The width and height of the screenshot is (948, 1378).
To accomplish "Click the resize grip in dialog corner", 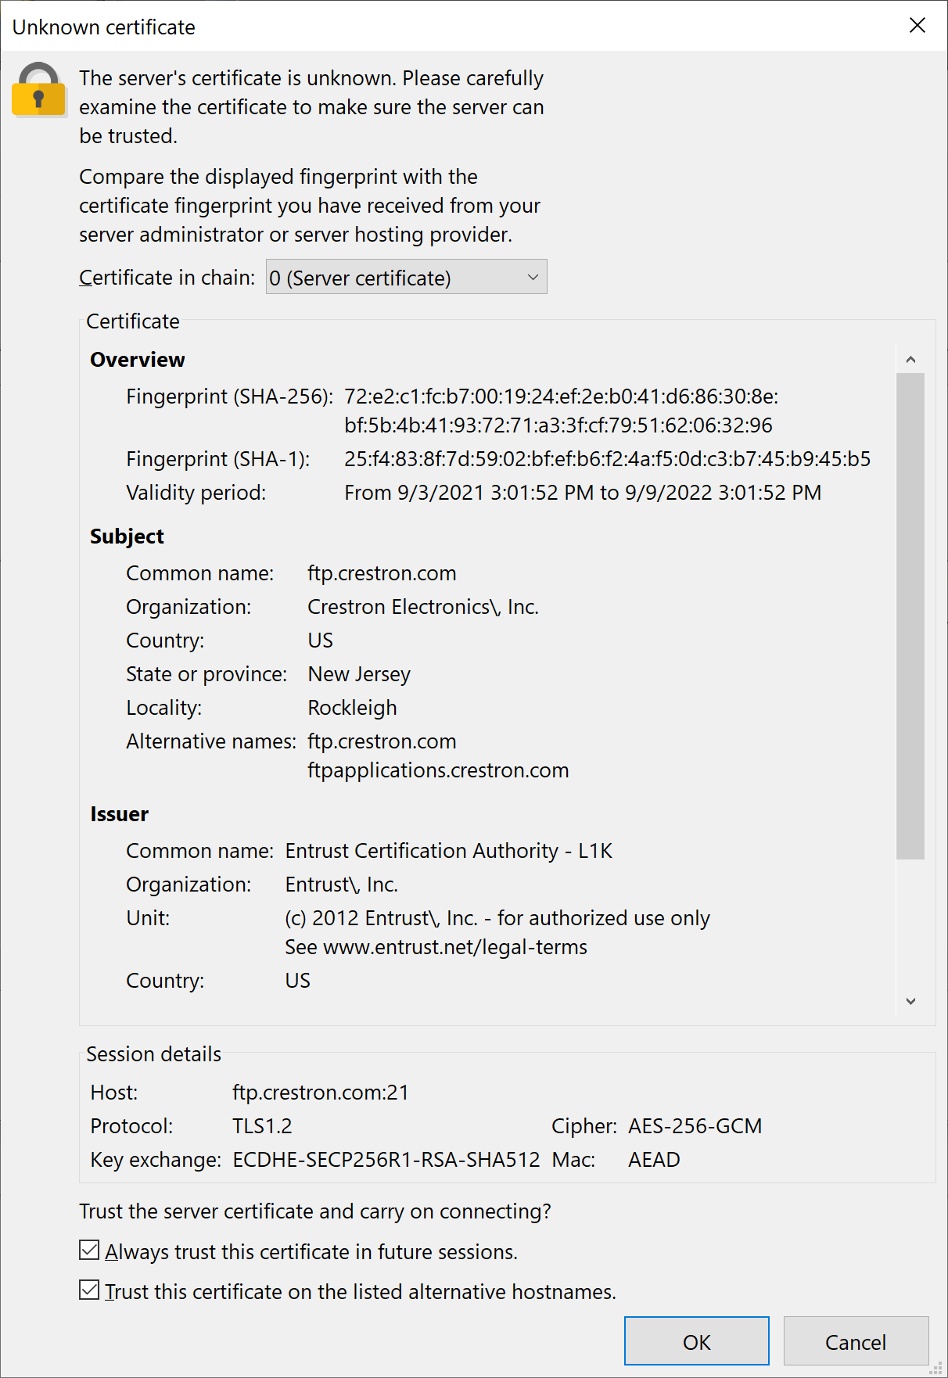I will pos(936,1368).
